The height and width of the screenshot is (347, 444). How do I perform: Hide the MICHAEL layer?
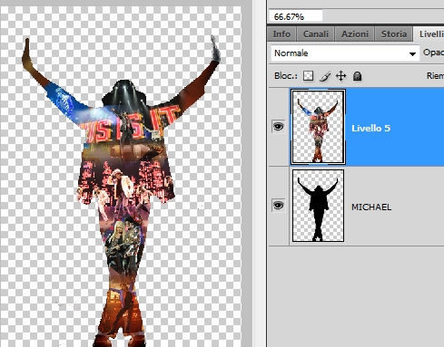coord(278,206)
